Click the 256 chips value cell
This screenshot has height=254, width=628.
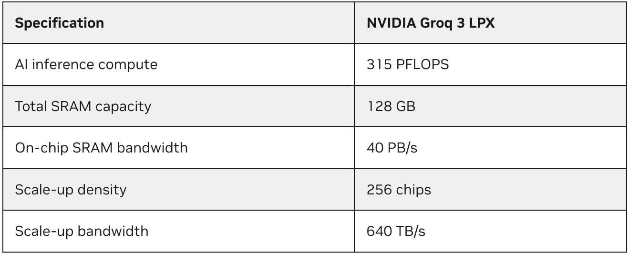click(x=399, y=190)
